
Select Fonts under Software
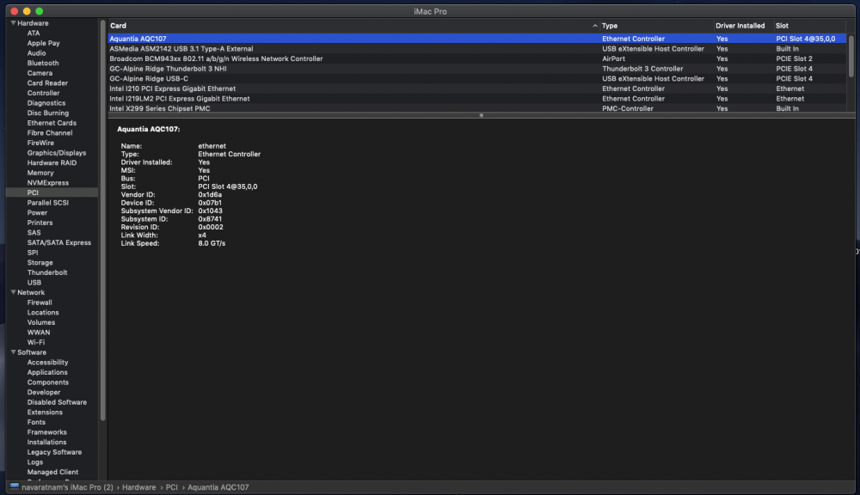coord(36,422)
